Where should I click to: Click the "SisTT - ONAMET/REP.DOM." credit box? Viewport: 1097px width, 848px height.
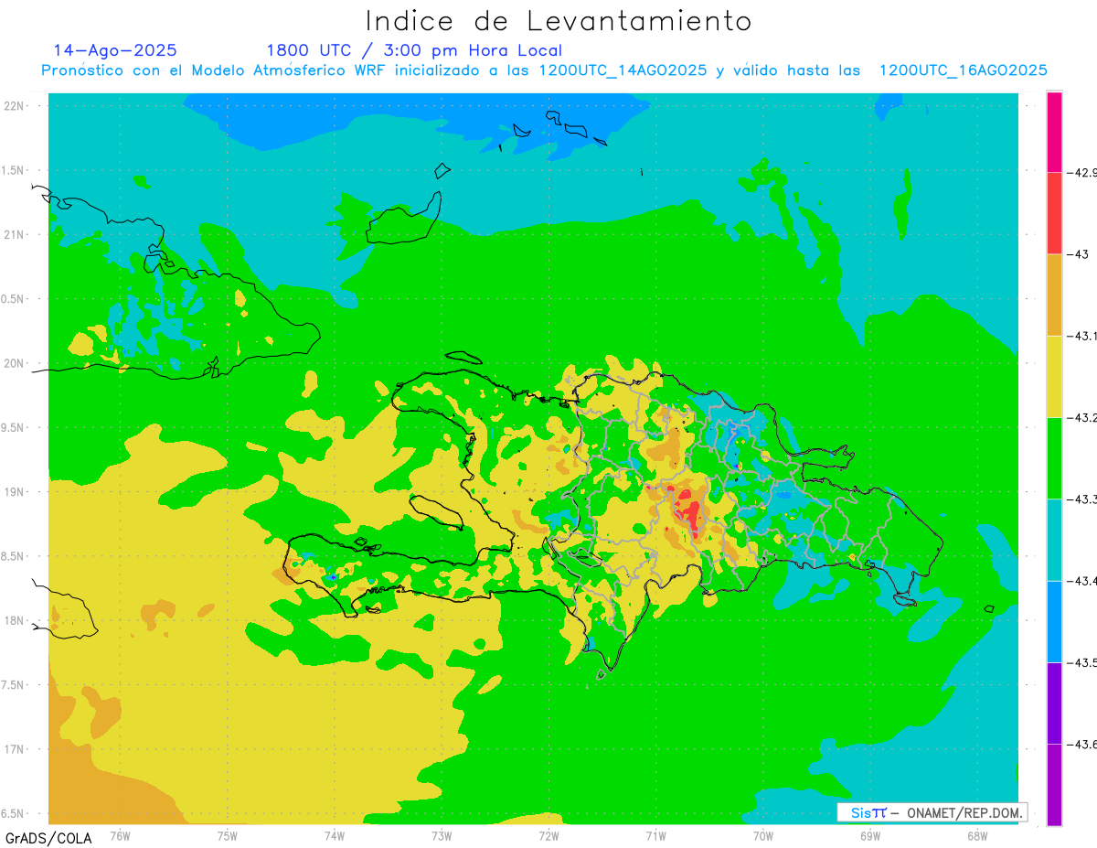click(932, 812)
